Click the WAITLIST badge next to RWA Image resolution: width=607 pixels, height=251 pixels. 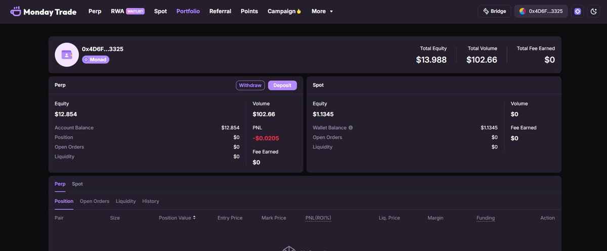pos(135,11)
